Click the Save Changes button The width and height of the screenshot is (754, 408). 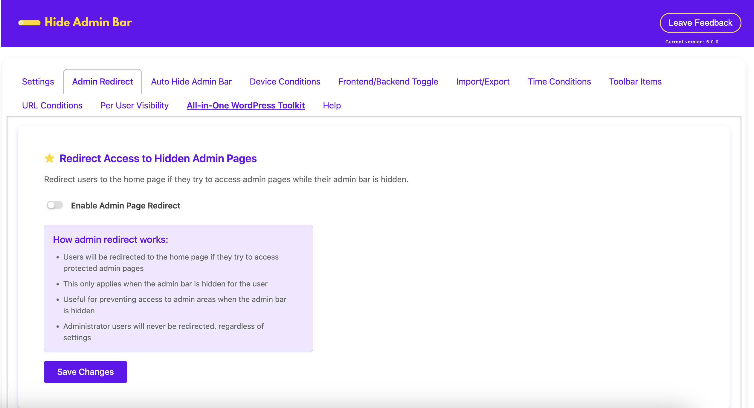click(86, 372)
